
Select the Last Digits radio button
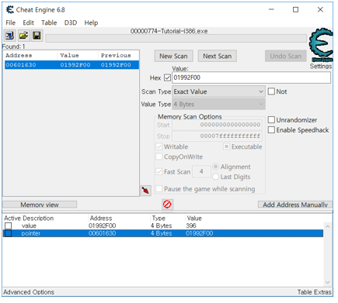(x=215, y=177)
